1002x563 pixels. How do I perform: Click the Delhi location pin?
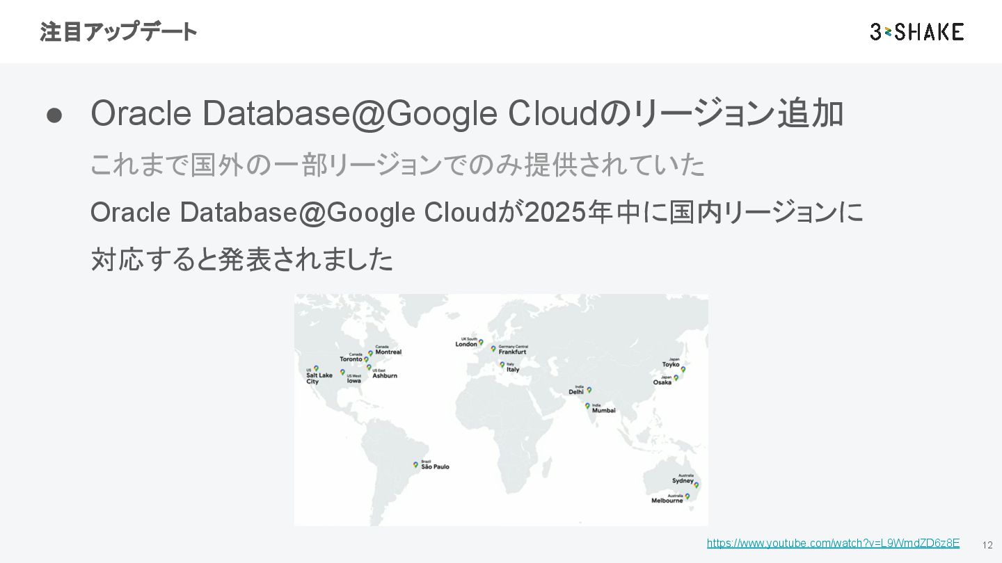[589, 390]
